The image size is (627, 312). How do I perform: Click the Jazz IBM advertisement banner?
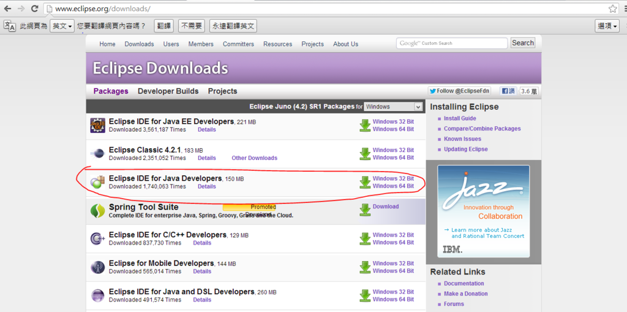[x=484, y=211]
